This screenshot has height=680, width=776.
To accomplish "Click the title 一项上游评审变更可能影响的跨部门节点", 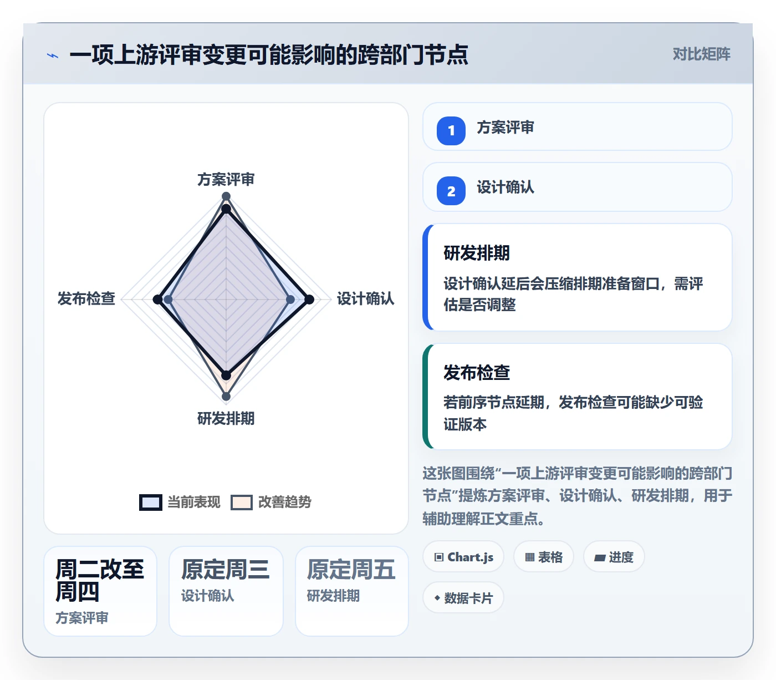I will point(269,55).
